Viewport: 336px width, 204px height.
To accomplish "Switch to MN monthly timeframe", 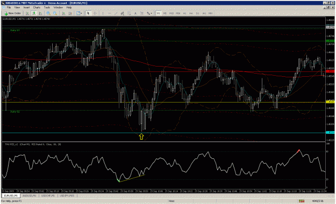I will pyautogui.click(x=211, y=13).
